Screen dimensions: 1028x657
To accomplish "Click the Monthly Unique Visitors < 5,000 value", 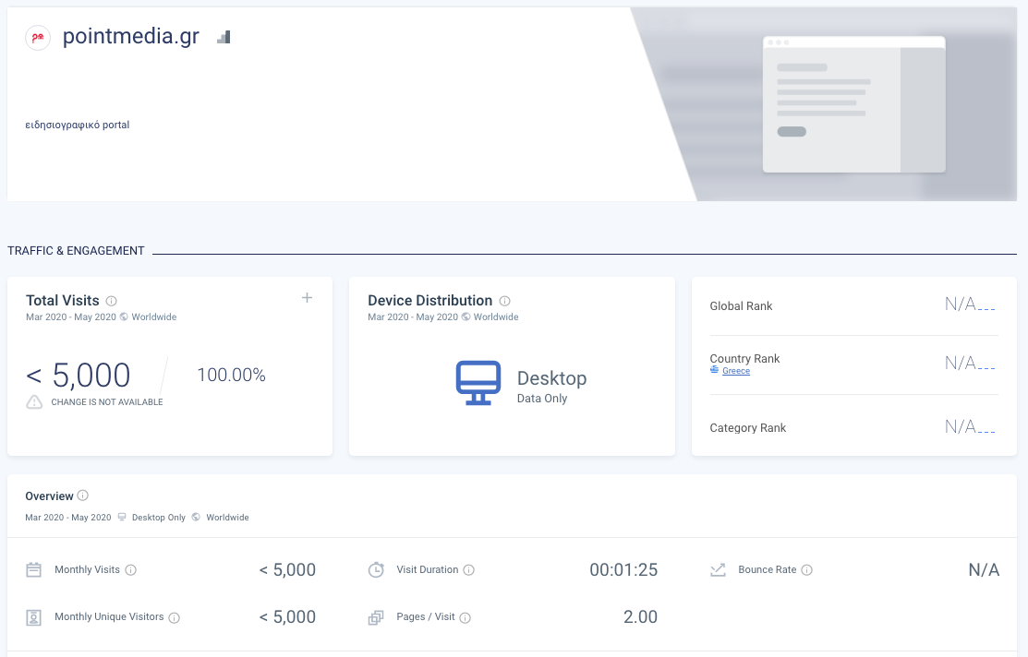I will pos(287,617).
